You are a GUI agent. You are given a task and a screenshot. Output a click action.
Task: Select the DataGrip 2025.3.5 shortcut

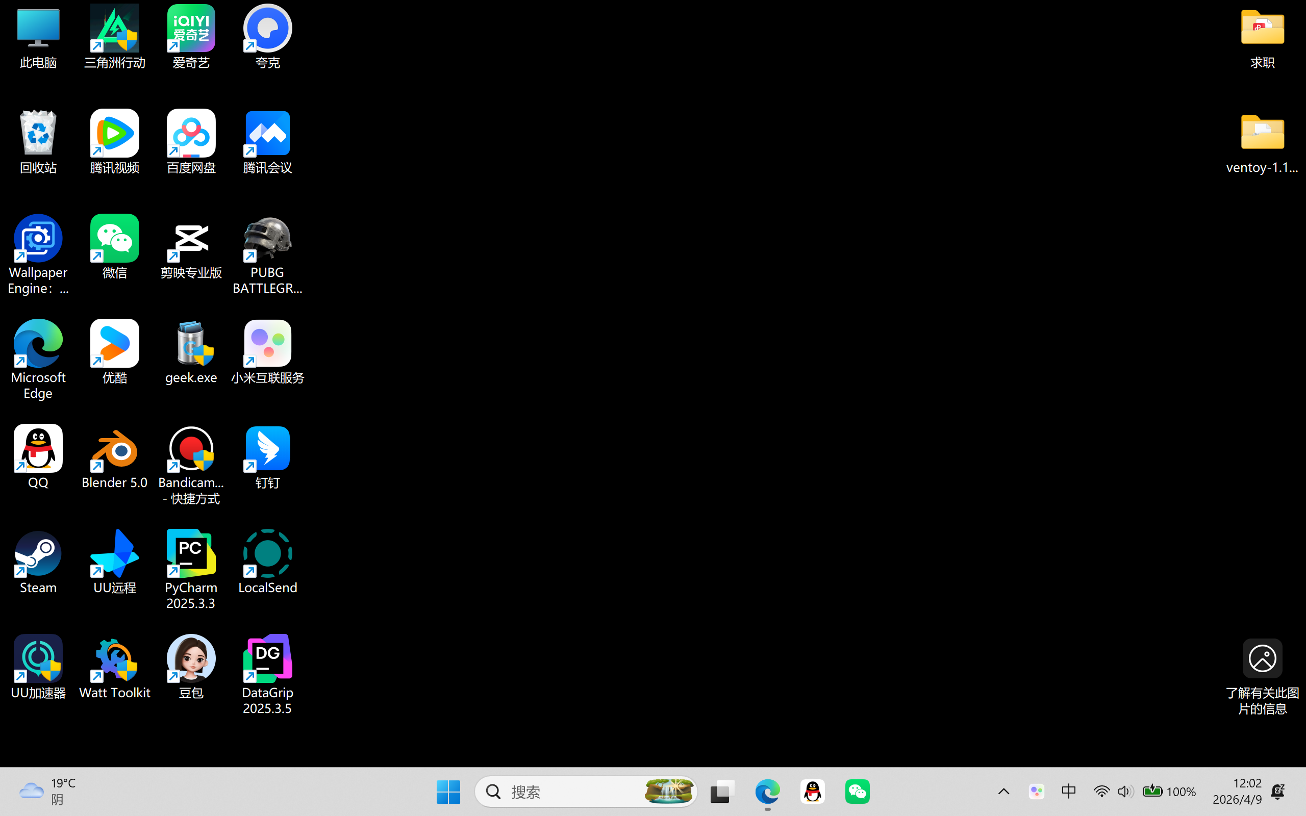click(268, 675)
